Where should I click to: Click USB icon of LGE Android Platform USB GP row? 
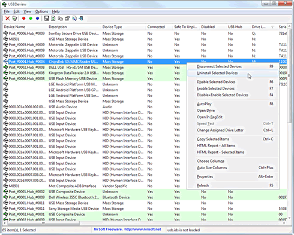coord(6,90)
